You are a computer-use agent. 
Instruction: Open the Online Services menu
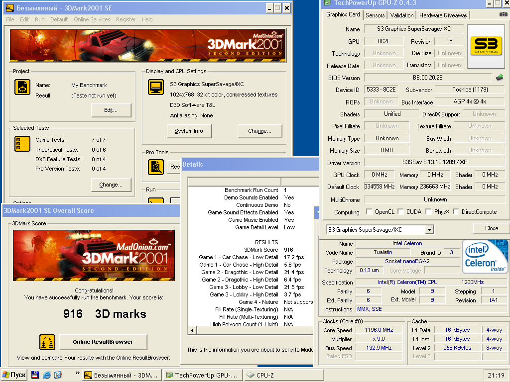click(x=92, y=19)
